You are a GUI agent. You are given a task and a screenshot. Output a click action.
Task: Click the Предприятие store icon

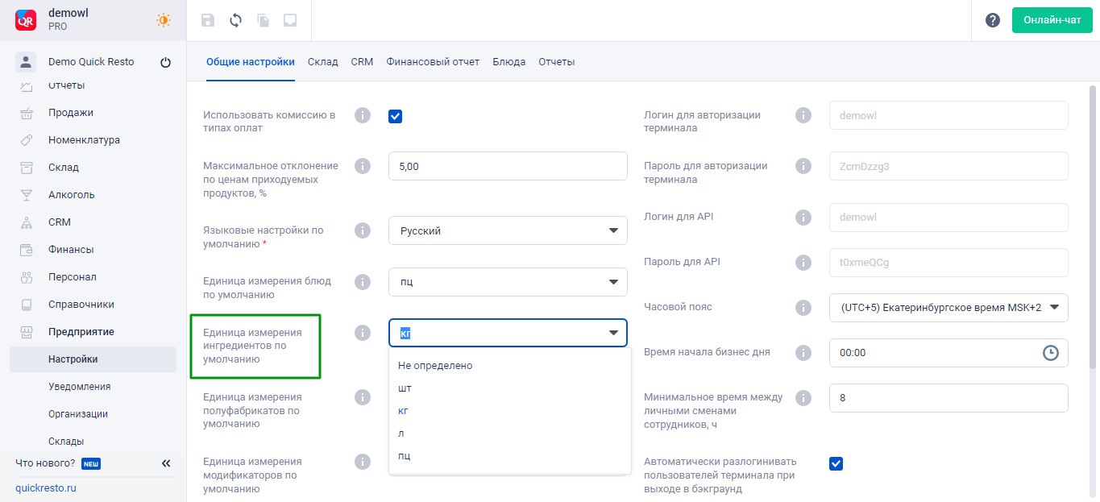point(27,332)
